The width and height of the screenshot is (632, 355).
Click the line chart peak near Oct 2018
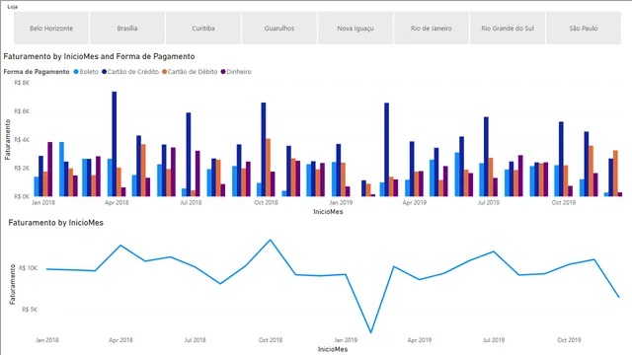pyautogui.click(x=271, y=240)
